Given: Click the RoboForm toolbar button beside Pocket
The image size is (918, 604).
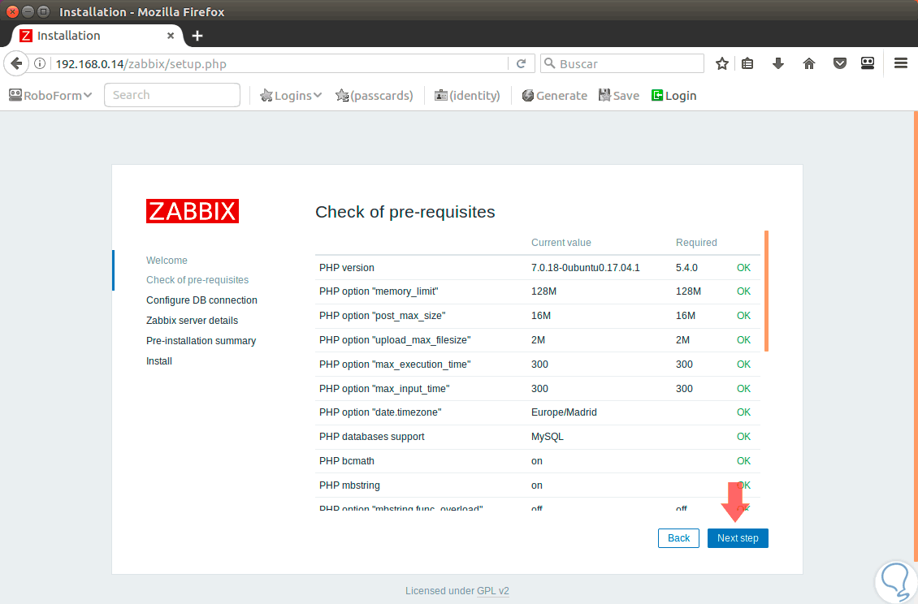Looking at the screenshot, I should click(868, 63).
